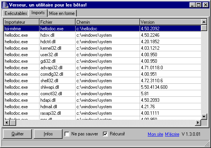
Task: Select the shell32.dll file cell
Action: 57,81
